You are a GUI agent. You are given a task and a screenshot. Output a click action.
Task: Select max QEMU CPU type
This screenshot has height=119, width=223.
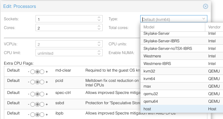pyautogui.click(x=182, y=86)
